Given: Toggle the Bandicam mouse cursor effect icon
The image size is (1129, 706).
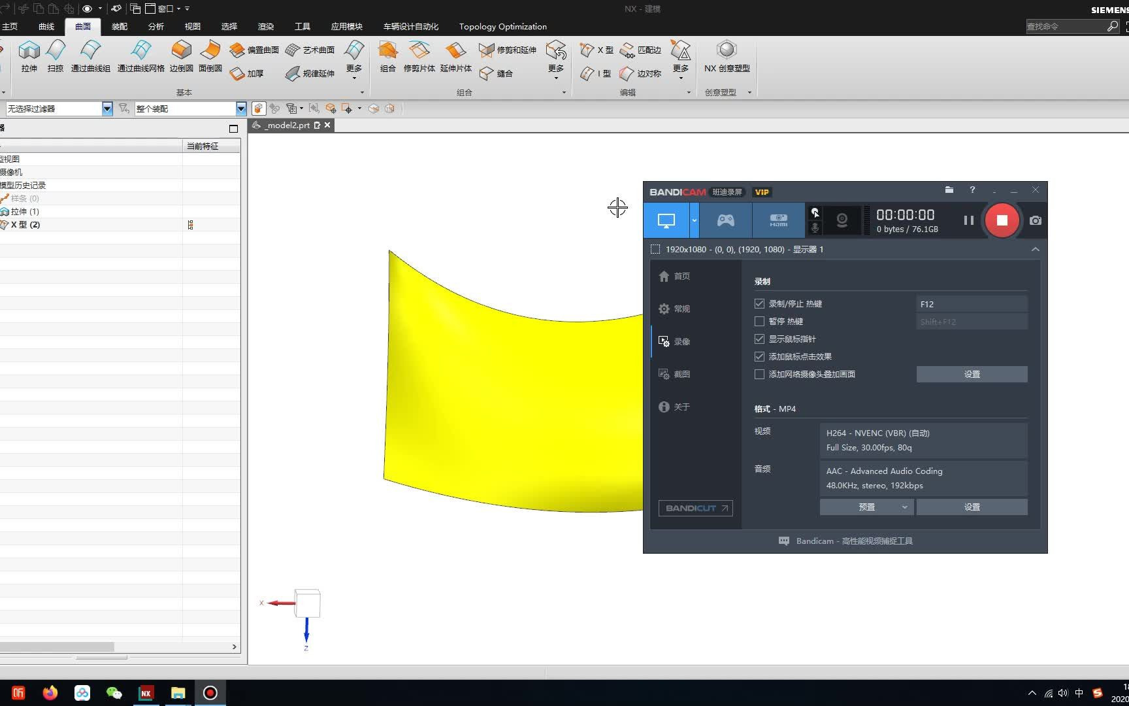Looking at the screenshot, I should pos(815,212).
